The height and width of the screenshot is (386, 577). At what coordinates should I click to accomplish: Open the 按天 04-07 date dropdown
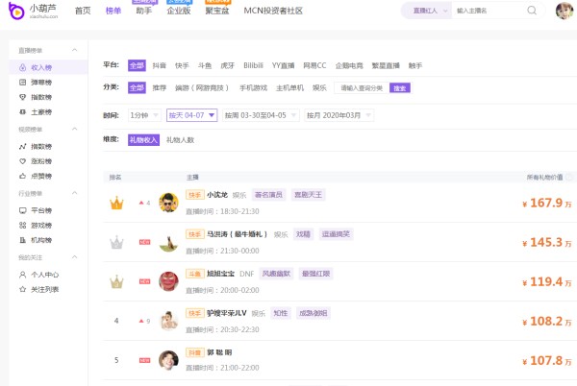coord(191,115)
